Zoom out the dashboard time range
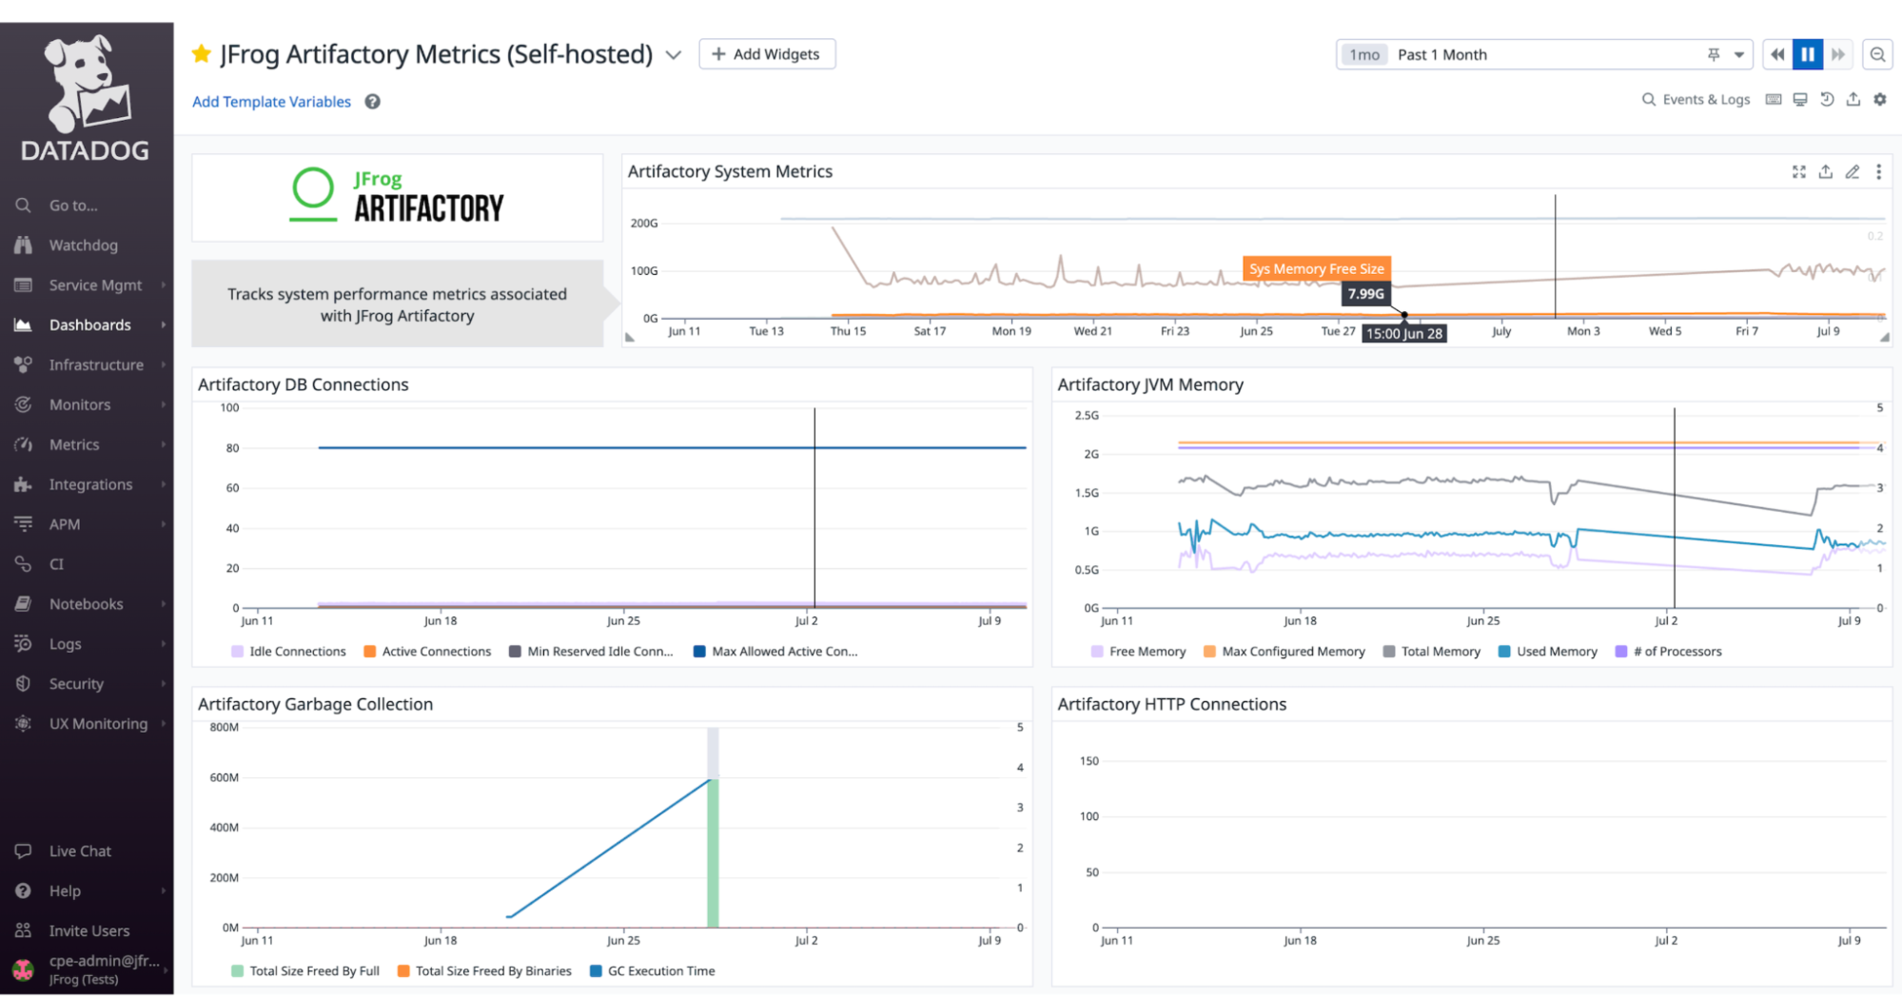The image size is (1902, 998). click(1876, 54)
